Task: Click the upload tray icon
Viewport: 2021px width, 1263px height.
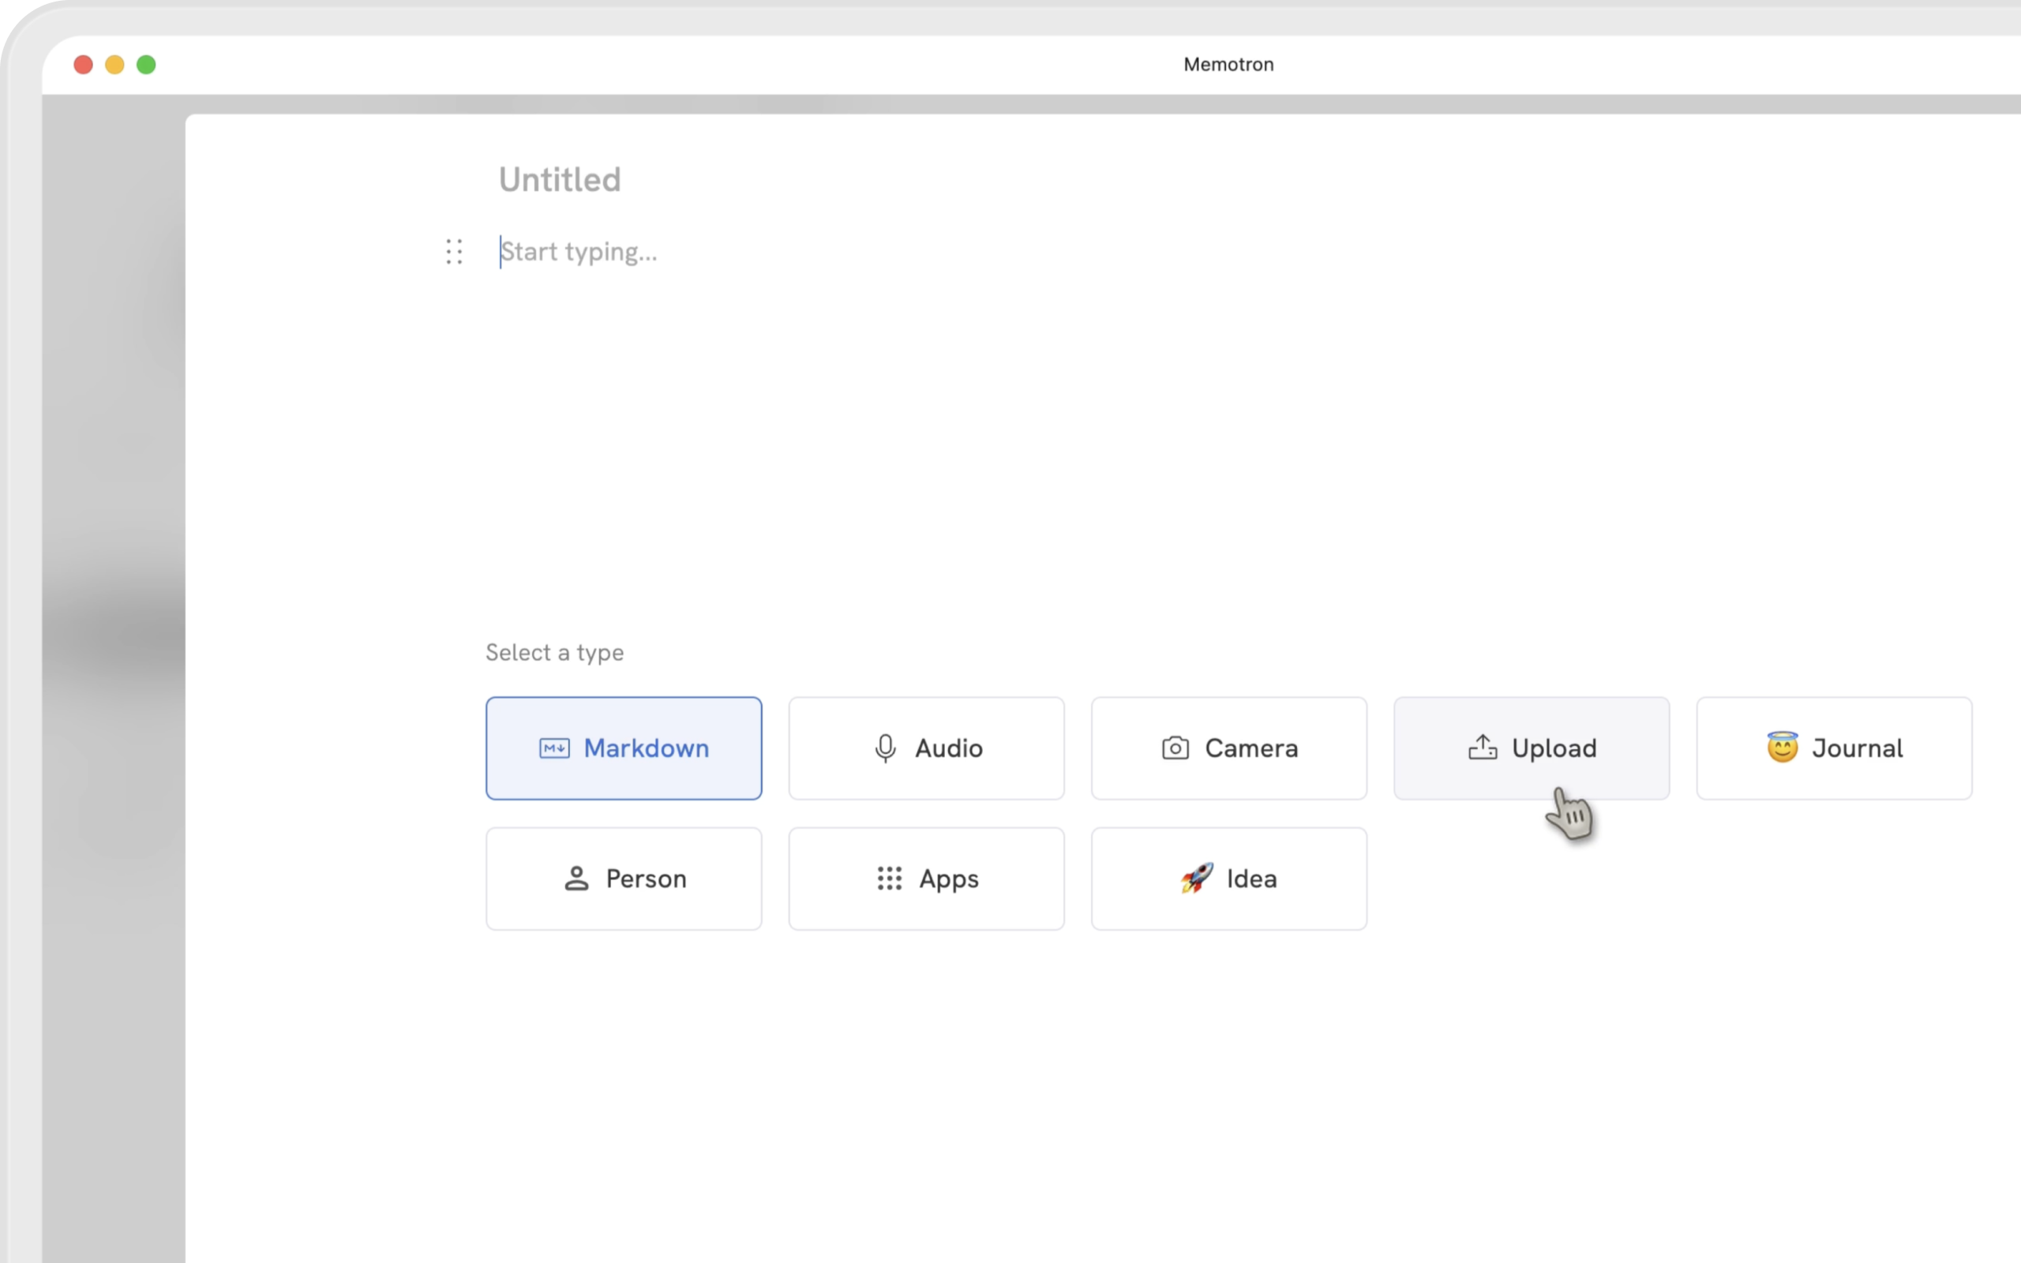Action: [1483, 748]
